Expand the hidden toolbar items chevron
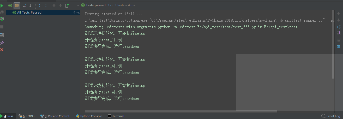Viewport: 343px width, 119px height. [78, 5]
